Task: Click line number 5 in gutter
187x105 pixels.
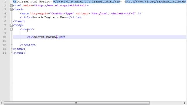Action: tap(5, 17)
